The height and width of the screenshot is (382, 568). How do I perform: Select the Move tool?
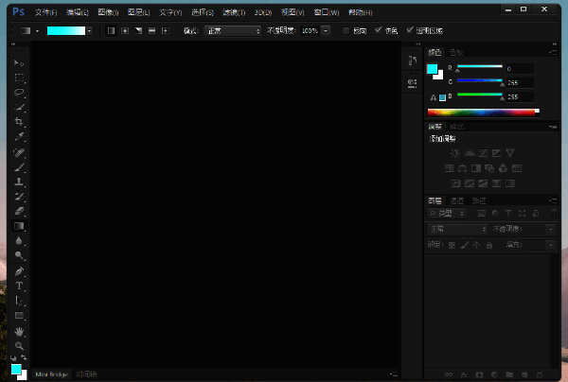point(19,62)
